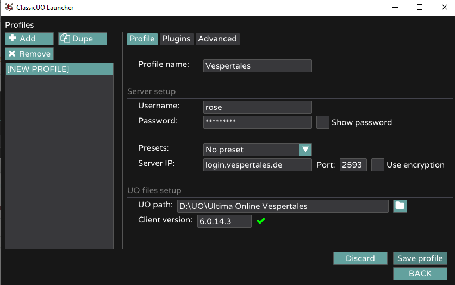Click the UO path text field
This screenshot has height=285, width=455.
(x=283, y=206)
